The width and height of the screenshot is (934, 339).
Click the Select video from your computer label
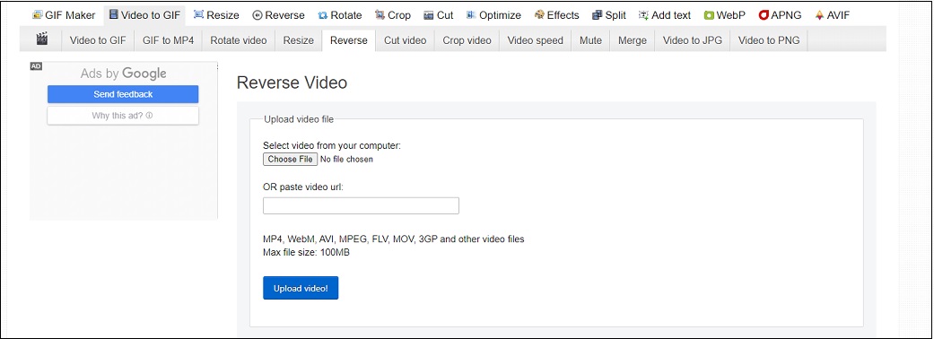[332, 144]
